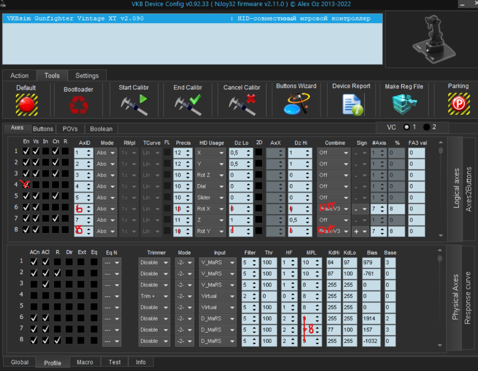478x371 pixels.
Task: Open the Response curve side tab
Action: 467,298
